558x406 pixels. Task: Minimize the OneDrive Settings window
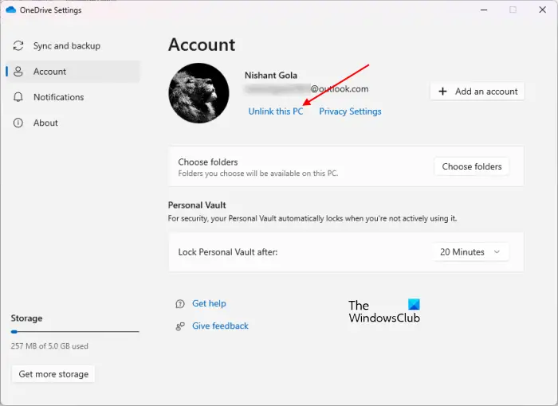tap(484, 10)
